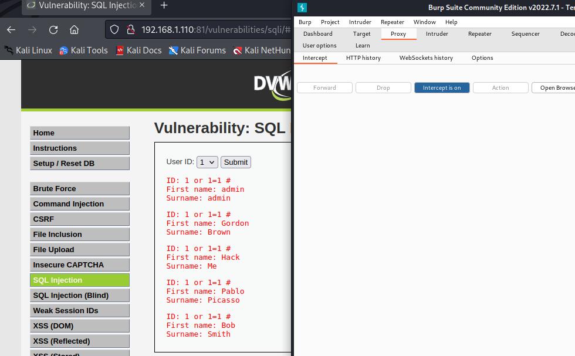Open the User ID dropdown
Viewport: 575px width, 356px height.
pyautogui.click(x=207, y=162)
